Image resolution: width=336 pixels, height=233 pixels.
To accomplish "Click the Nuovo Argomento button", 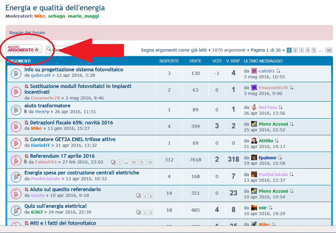I will pyautogui.click(x=24, y=49).
